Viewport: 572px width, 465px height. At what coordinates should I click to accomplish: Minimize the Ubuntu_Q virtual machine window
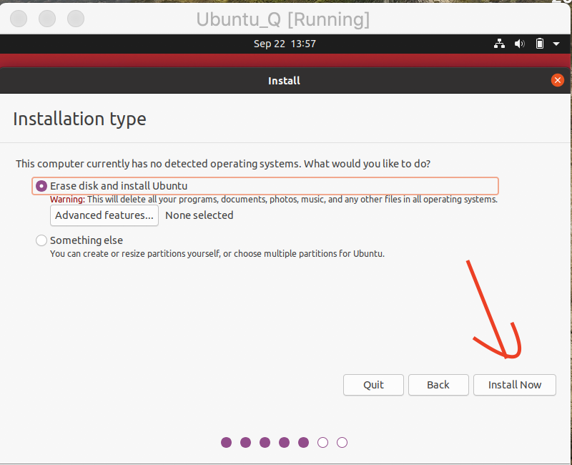47,18
